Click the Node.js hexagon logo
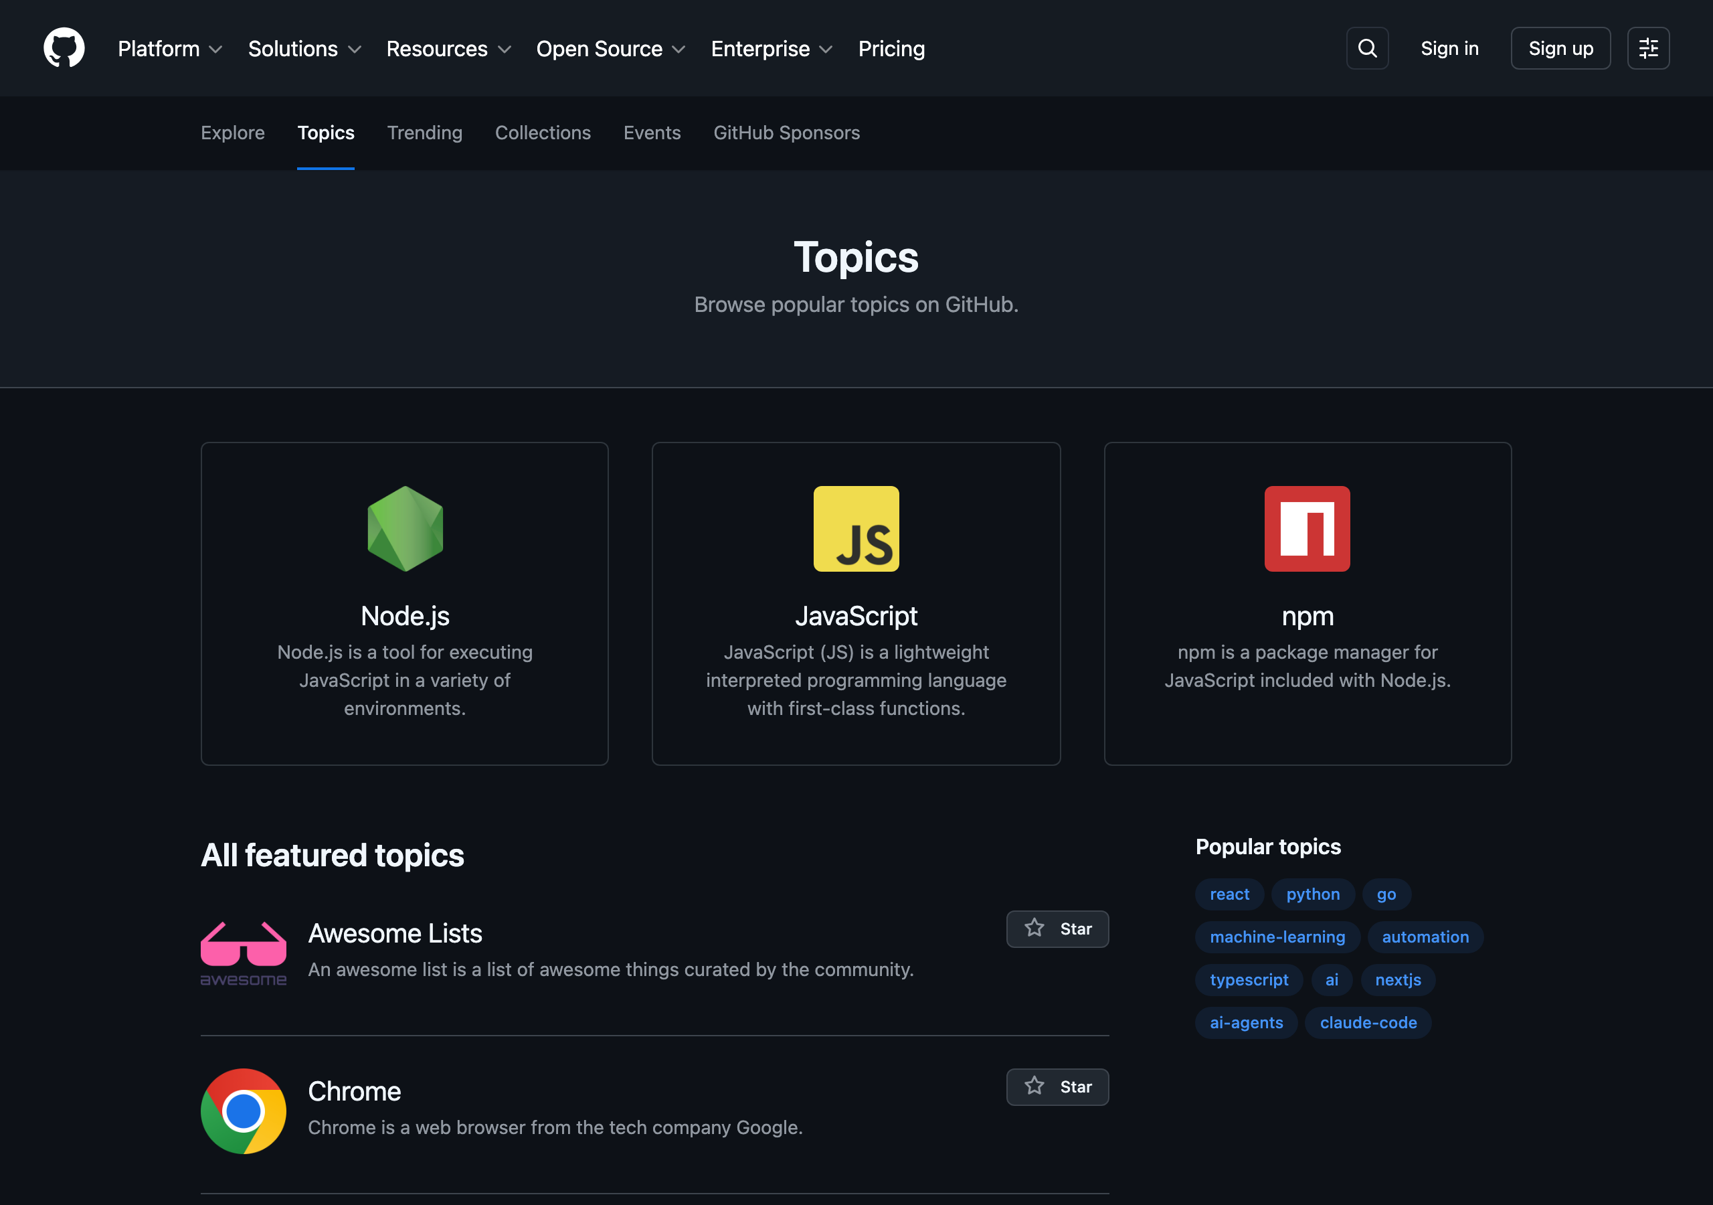The width and height of the screenshot is (1713, 1205). 405,529
